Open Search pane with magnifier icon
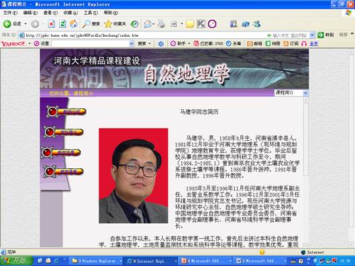Viewport: 355px width, 266px height. tap(91, 23)
